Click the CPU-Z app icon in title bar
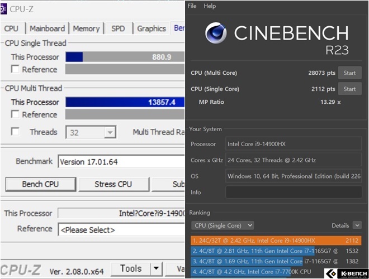This screenshot has height=279, width=369. tap(3, 9)
